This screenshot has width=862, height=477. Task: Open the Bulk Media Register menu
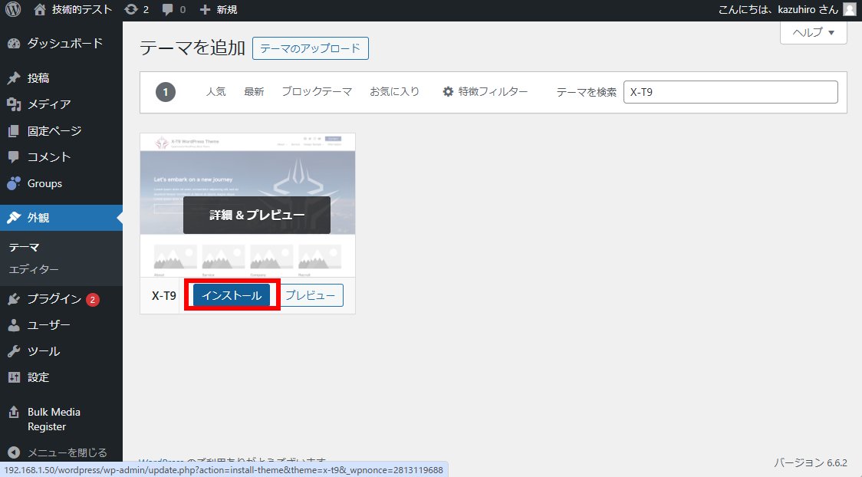click(54, 419)
